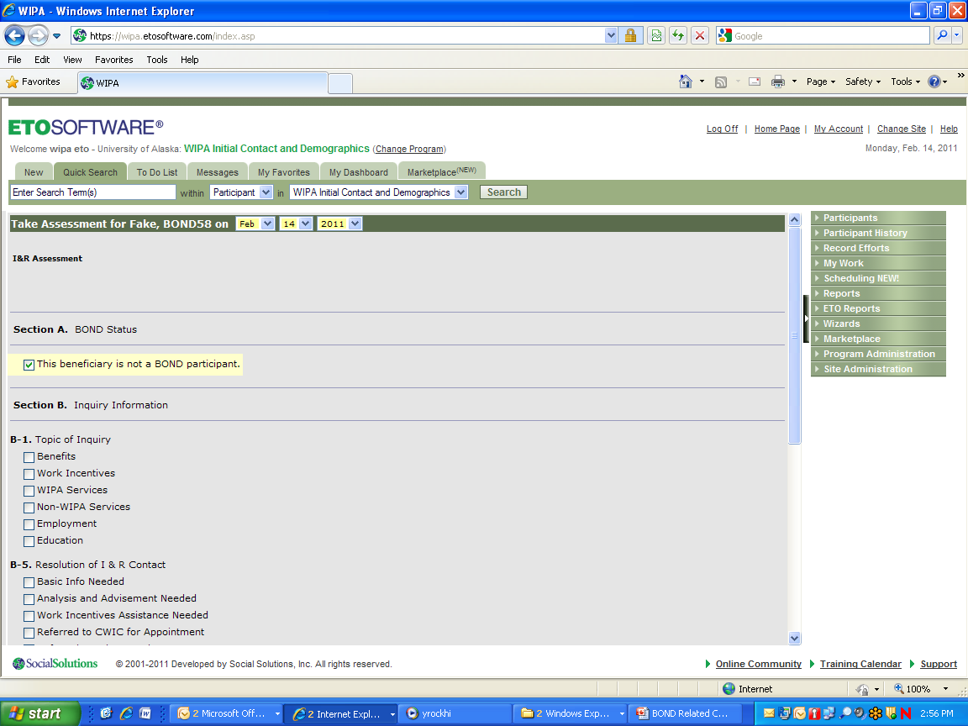Click the My Account link

[839, 129]
